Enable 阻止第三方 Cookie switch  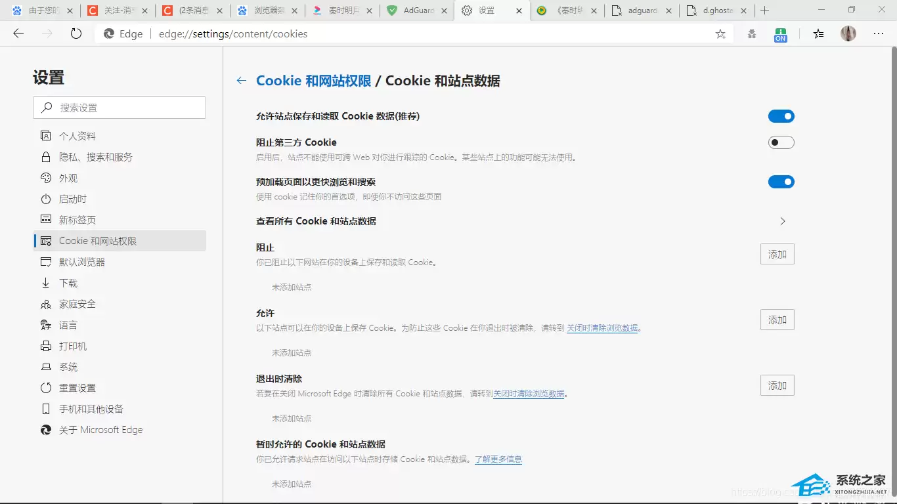click(781, 142)
